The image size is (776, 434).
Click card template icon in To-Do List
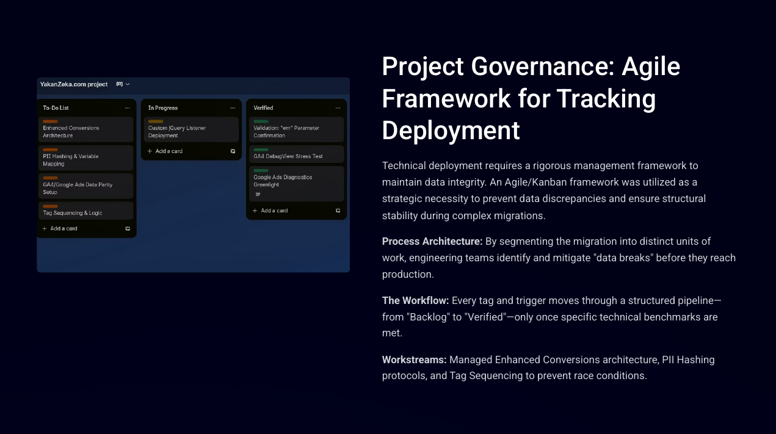[x=128, y=229]
